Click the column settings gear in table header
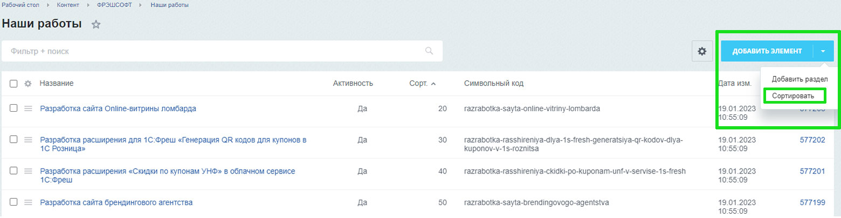841x218 pixels. (x=28, y=84)
